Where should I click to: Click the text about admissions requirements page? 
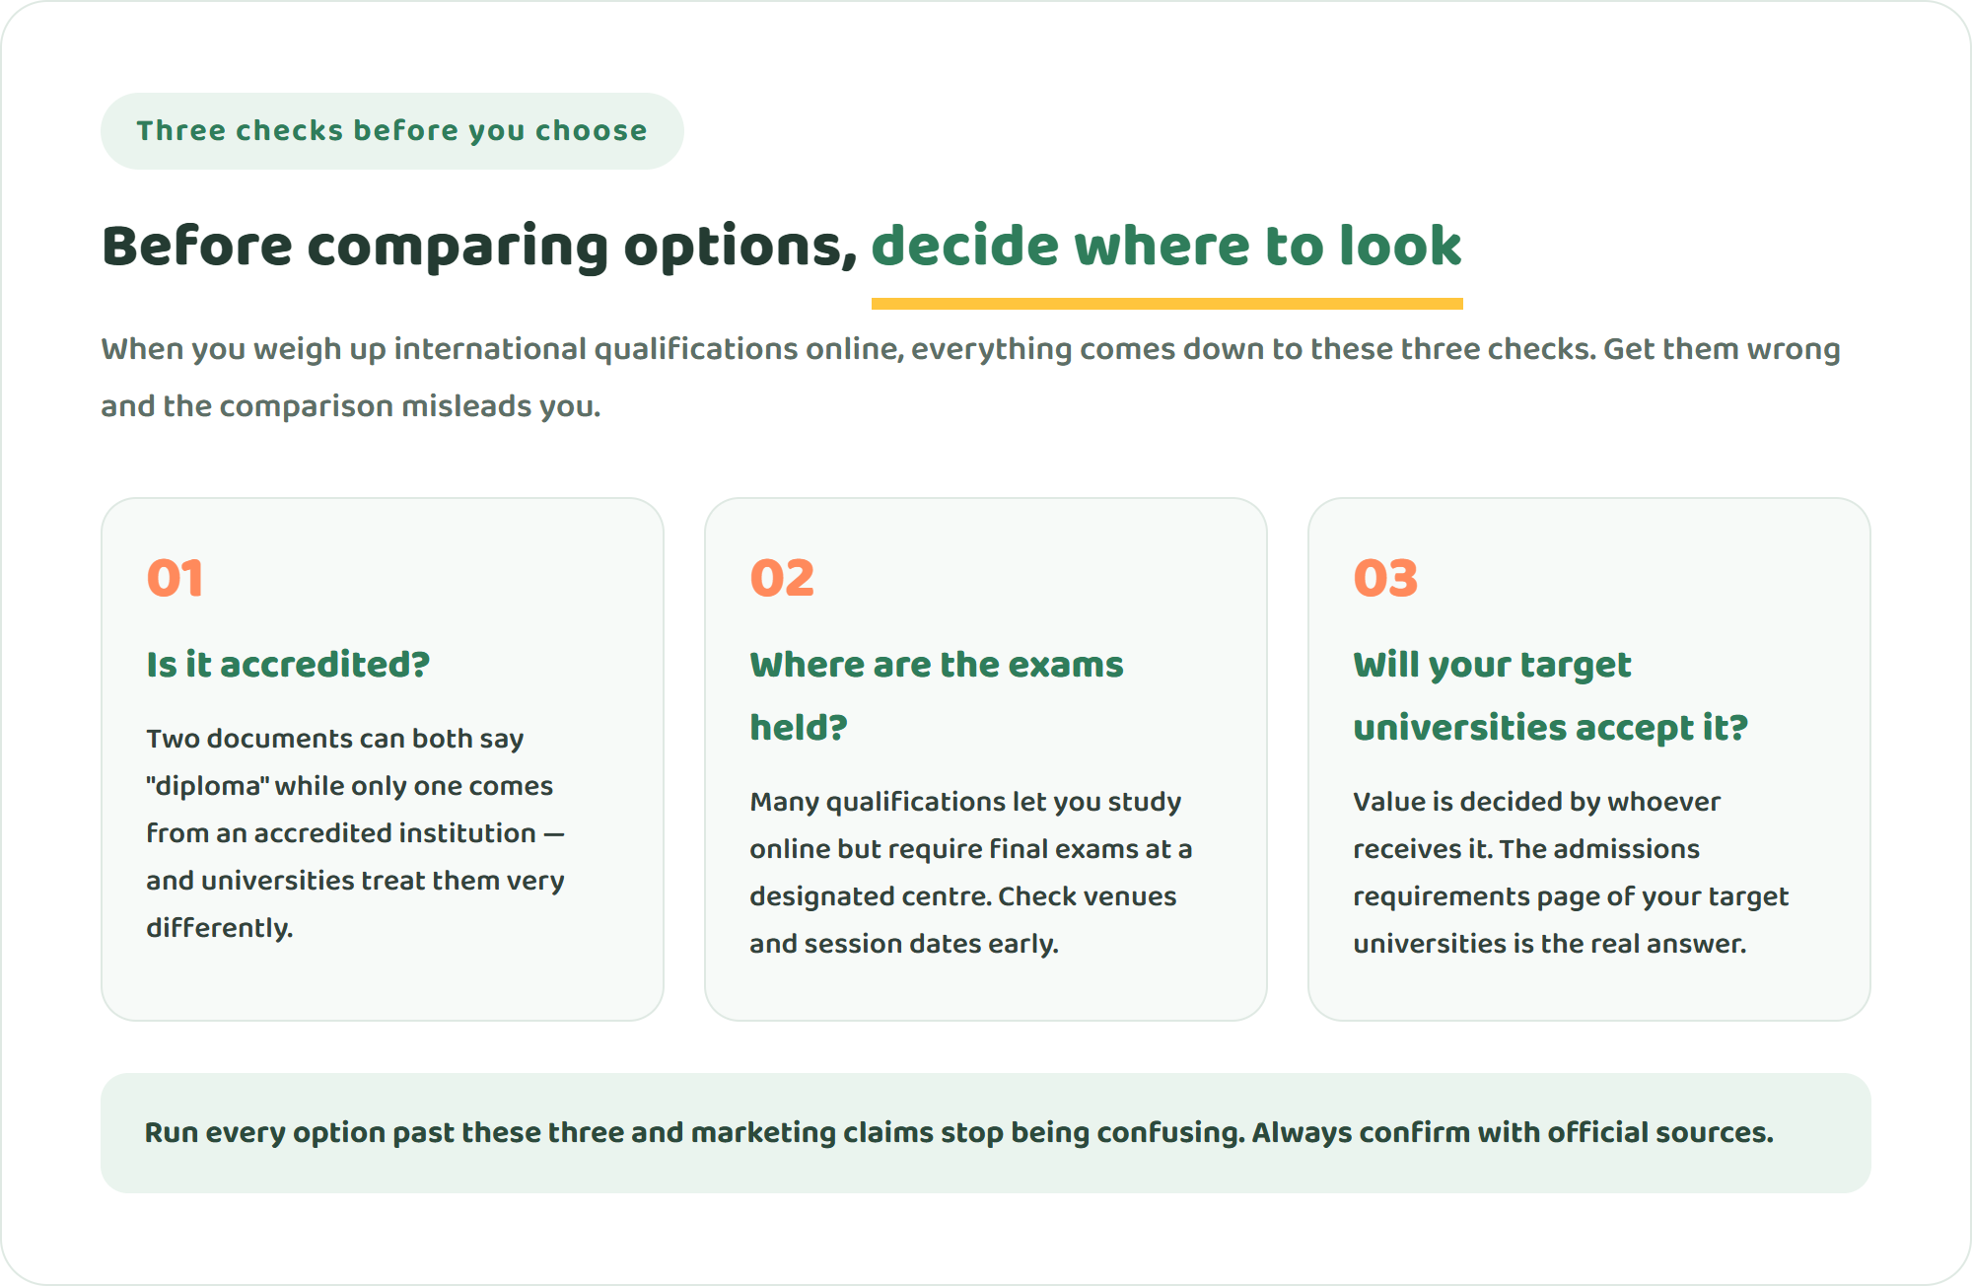1571,873
